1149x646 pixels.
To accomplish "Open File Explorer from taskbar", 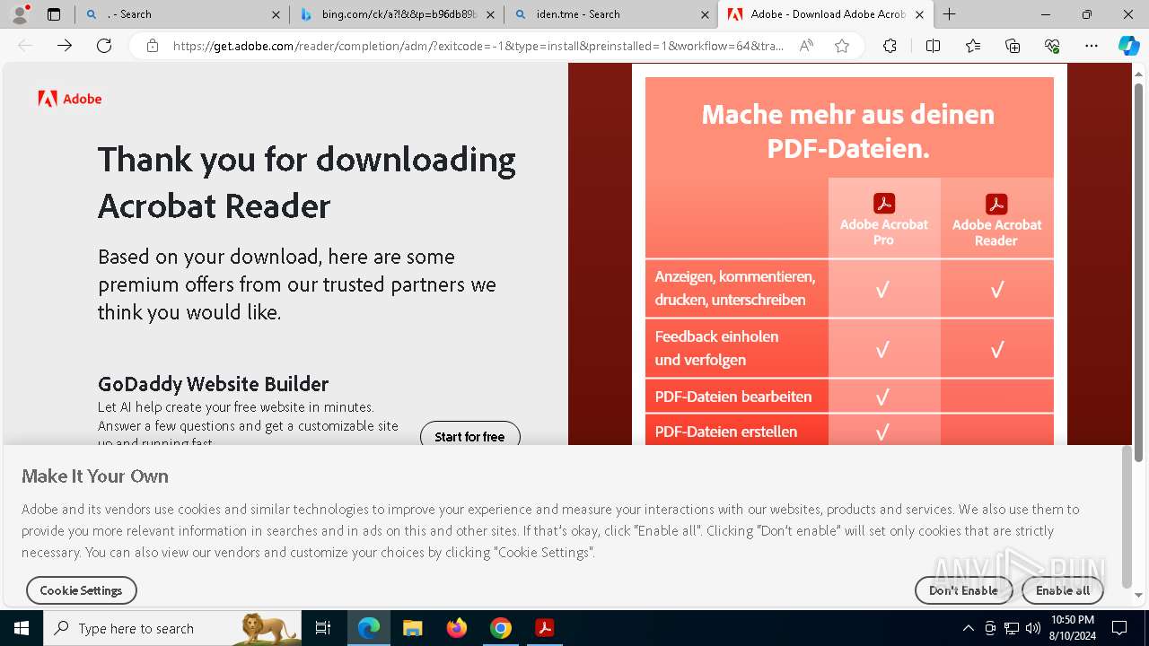I will (x=412, y=628).
